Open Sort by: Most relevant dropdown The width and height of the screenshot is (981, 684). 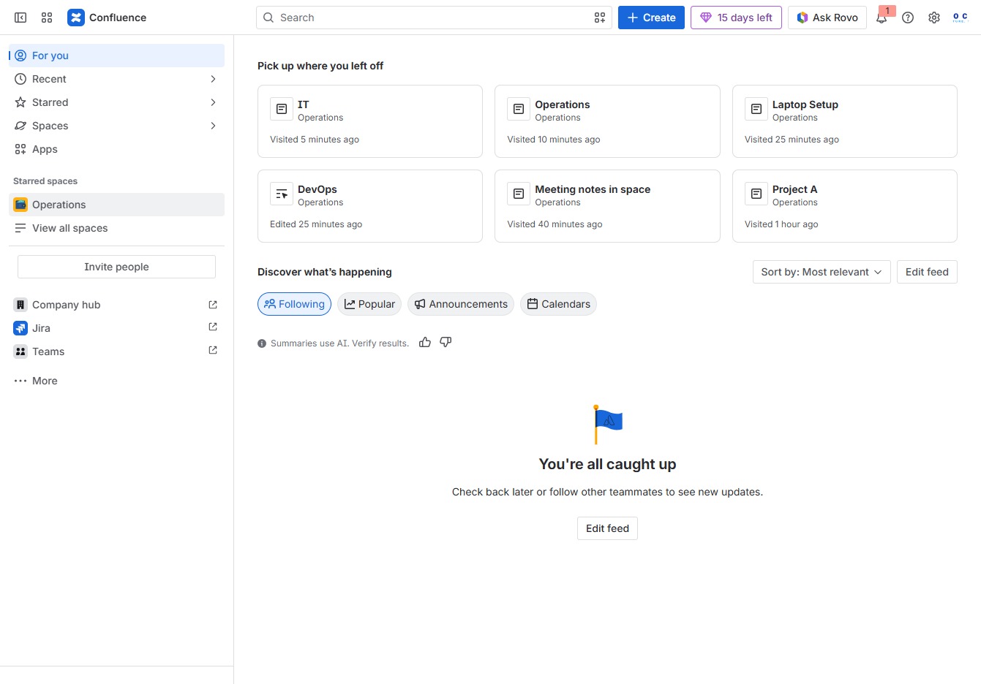coord(822,272)
